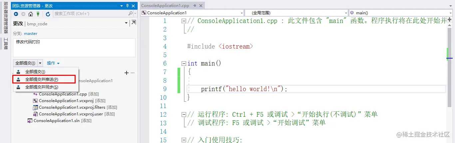This screenshot has width=455, height=143.
Task: Collapse the comment block at line 1
Action: click(184, 21)
